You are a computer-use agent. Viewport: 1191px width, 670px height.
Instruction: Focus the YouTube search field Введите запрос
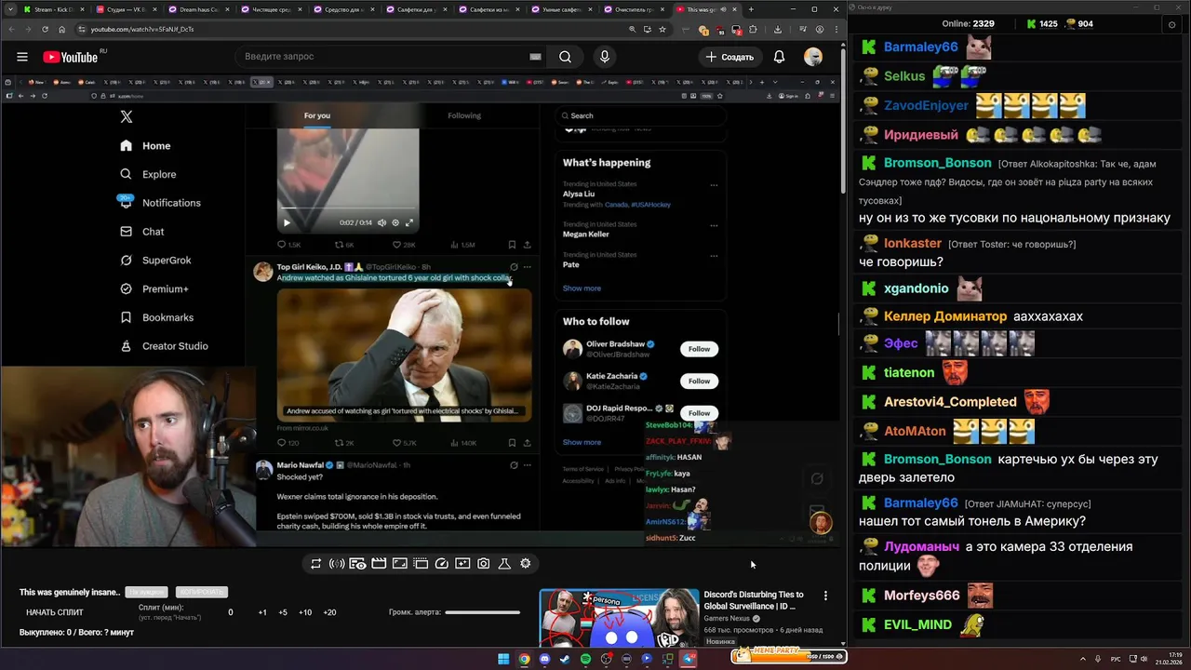pyautogui.click(x=381, y=57)
